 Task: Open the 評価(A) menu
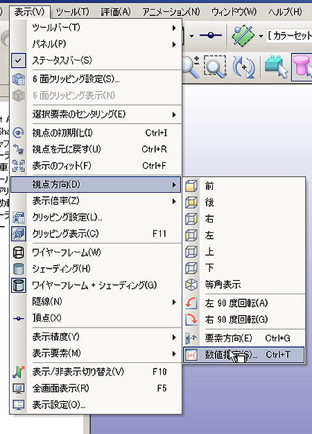[x=116, y=12]
